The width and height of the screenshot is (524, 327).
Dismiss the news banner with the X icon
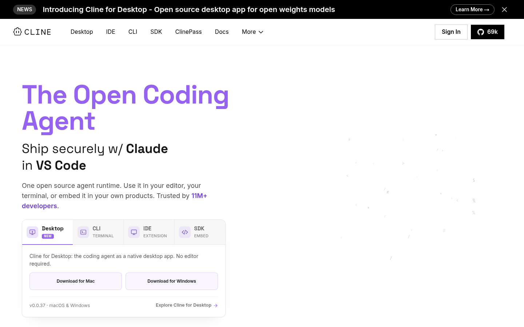(504, 9)
